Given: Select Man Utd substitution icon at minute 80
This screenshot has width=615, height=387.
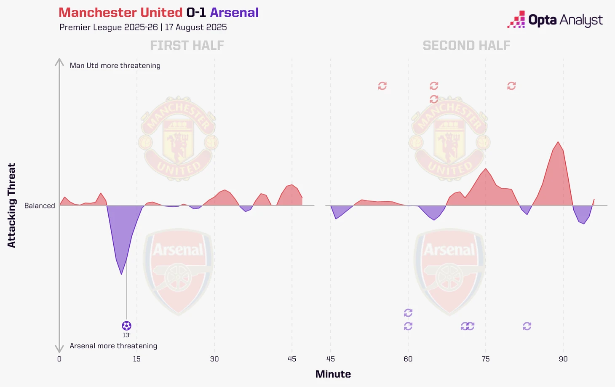Looking at the screenshot, I should [511, 86].
